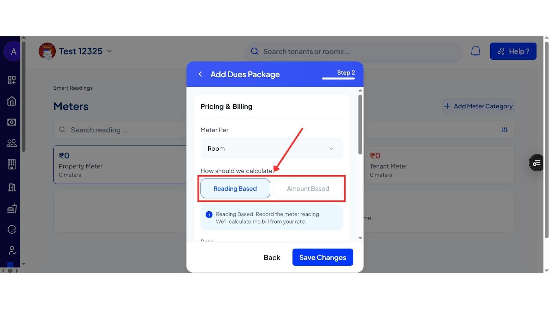Open the tenants people icon in sidebar
This screenshot has height=309, width=550.
pyautogui.click(x=12, y=143)
